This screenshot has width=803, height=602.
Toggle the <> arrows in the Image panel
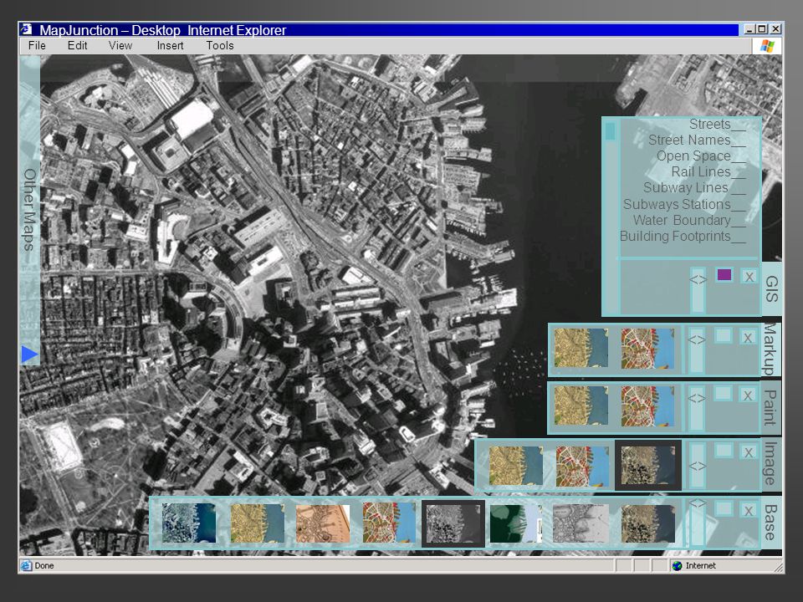[698, 466]
